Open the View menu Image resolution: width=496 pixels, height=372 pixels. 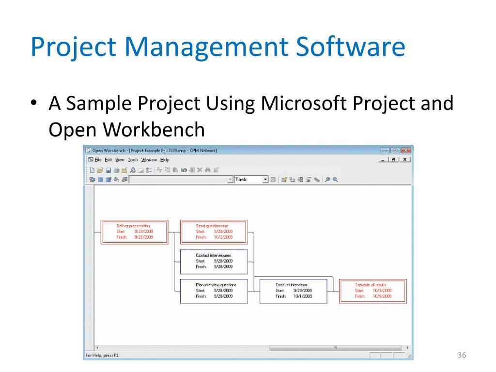click(120, 160)
